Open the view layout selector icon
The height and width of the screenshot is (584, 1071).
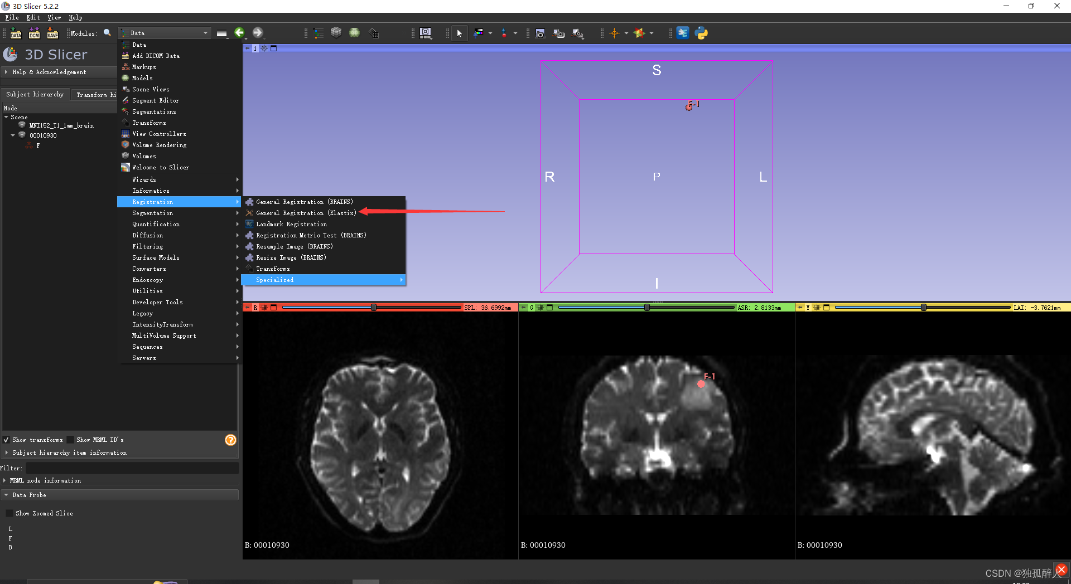pyautogui.click(x=426, y=33)
